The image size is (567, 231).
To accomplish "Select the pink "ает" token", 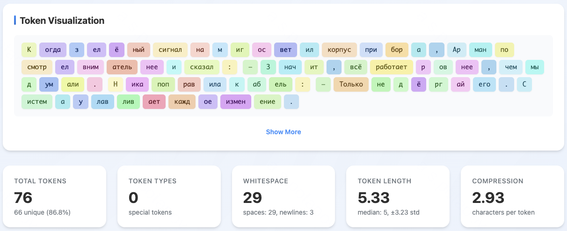I will 154,102.
